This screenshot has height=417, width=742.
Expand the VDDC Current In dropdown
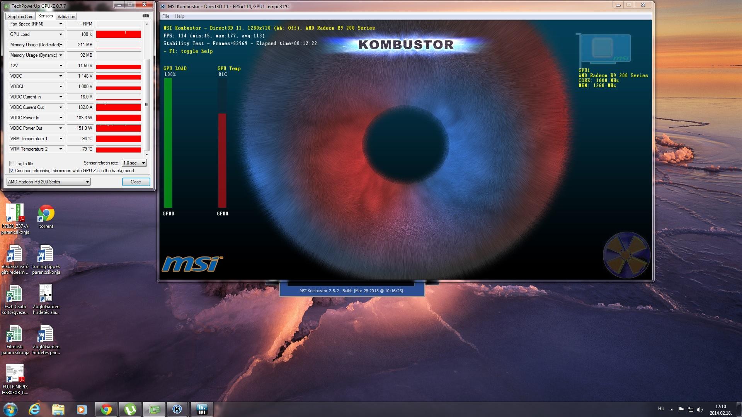point(61,97)
